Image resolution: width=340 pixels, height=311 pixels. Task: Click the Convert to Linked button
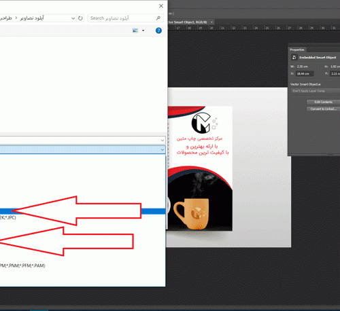pyautogui.click(x=323, y=109)
